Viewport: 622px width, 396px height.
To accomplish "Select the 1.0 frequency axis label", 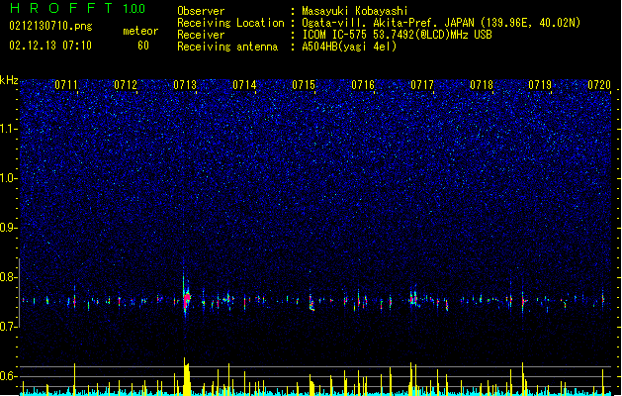I will [8, 178].
